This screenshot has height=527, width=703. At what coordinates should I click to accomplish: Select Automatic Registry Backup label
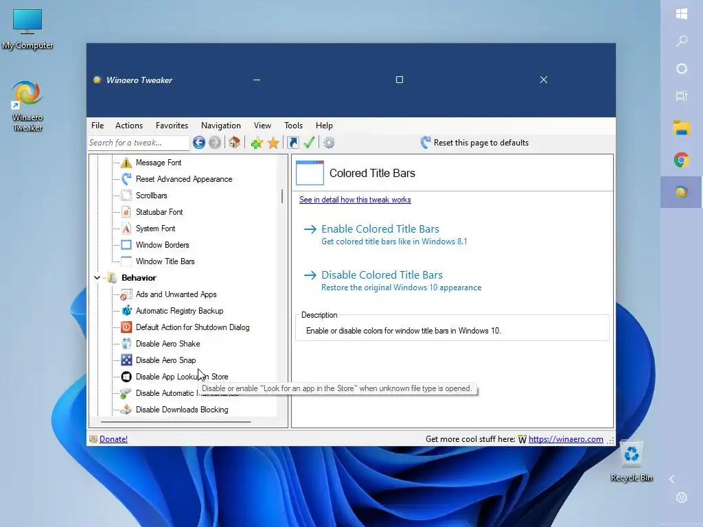(x=179, y=311)
